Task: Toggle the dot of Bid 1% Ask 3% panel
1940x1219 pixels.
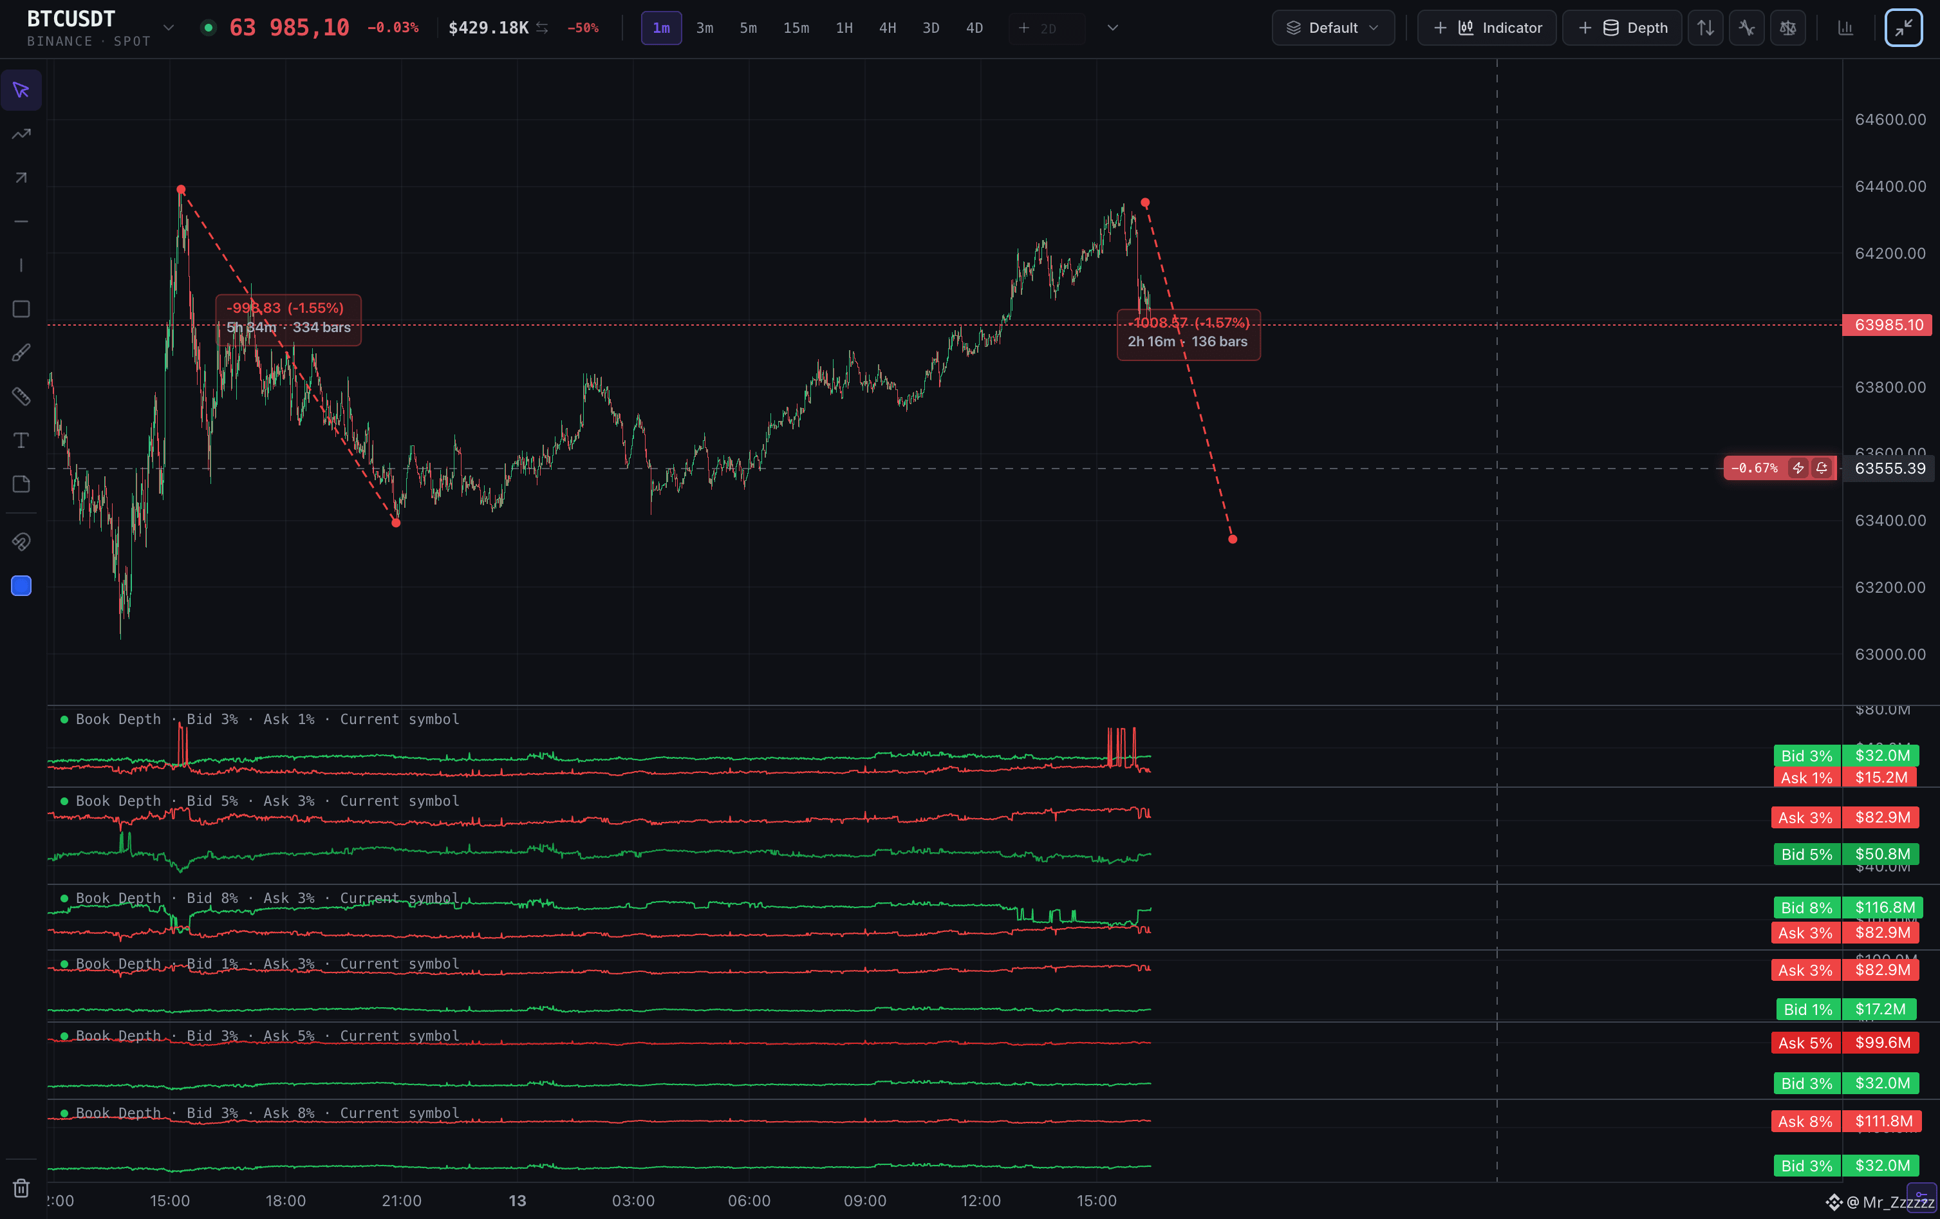Action: [x=64, y=963]
